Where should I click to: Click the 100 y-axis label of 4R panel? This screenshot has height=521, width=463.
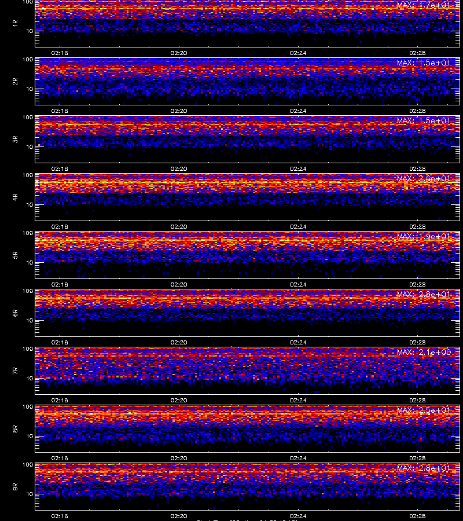(28, 175)
